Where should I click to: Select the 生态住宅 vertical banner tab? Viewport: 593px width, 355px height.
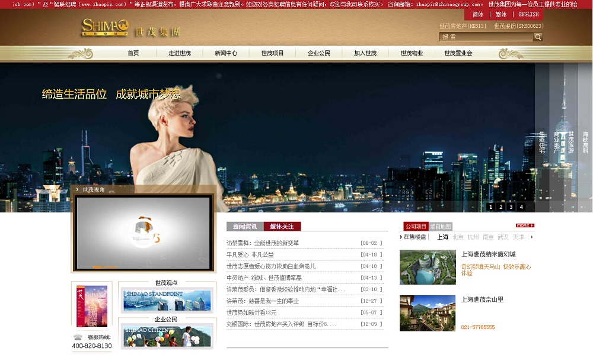(x=542, y=142)
